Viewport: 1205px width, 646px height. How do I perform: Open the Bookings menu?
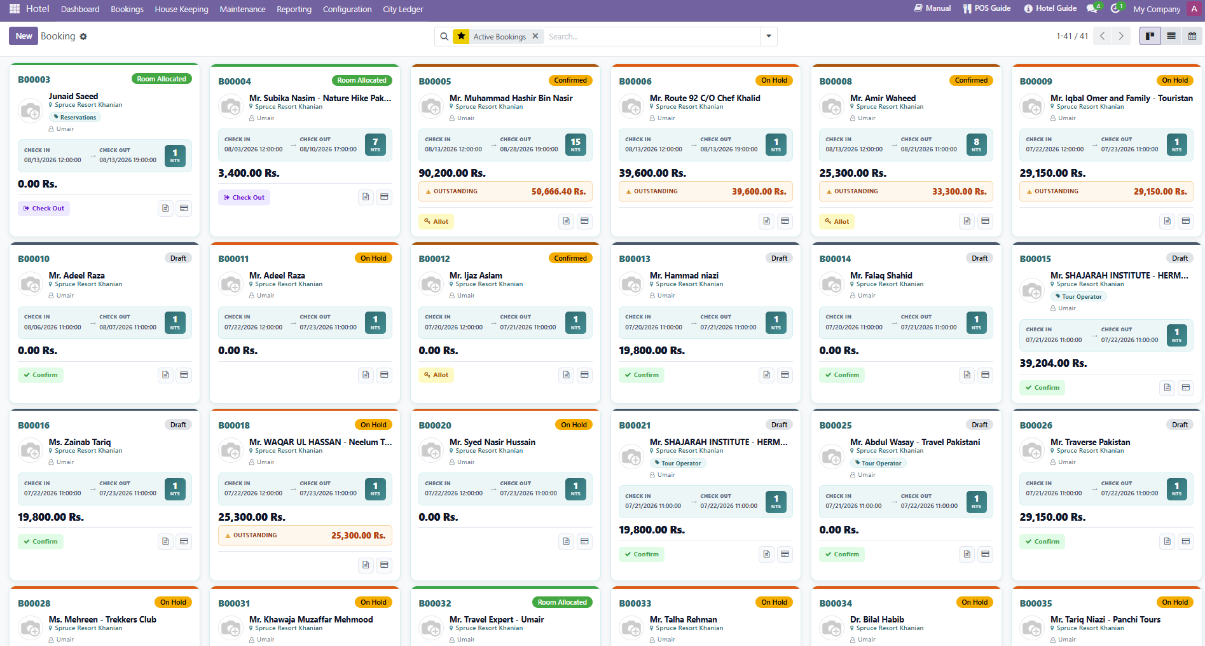[x=127, y=9]
